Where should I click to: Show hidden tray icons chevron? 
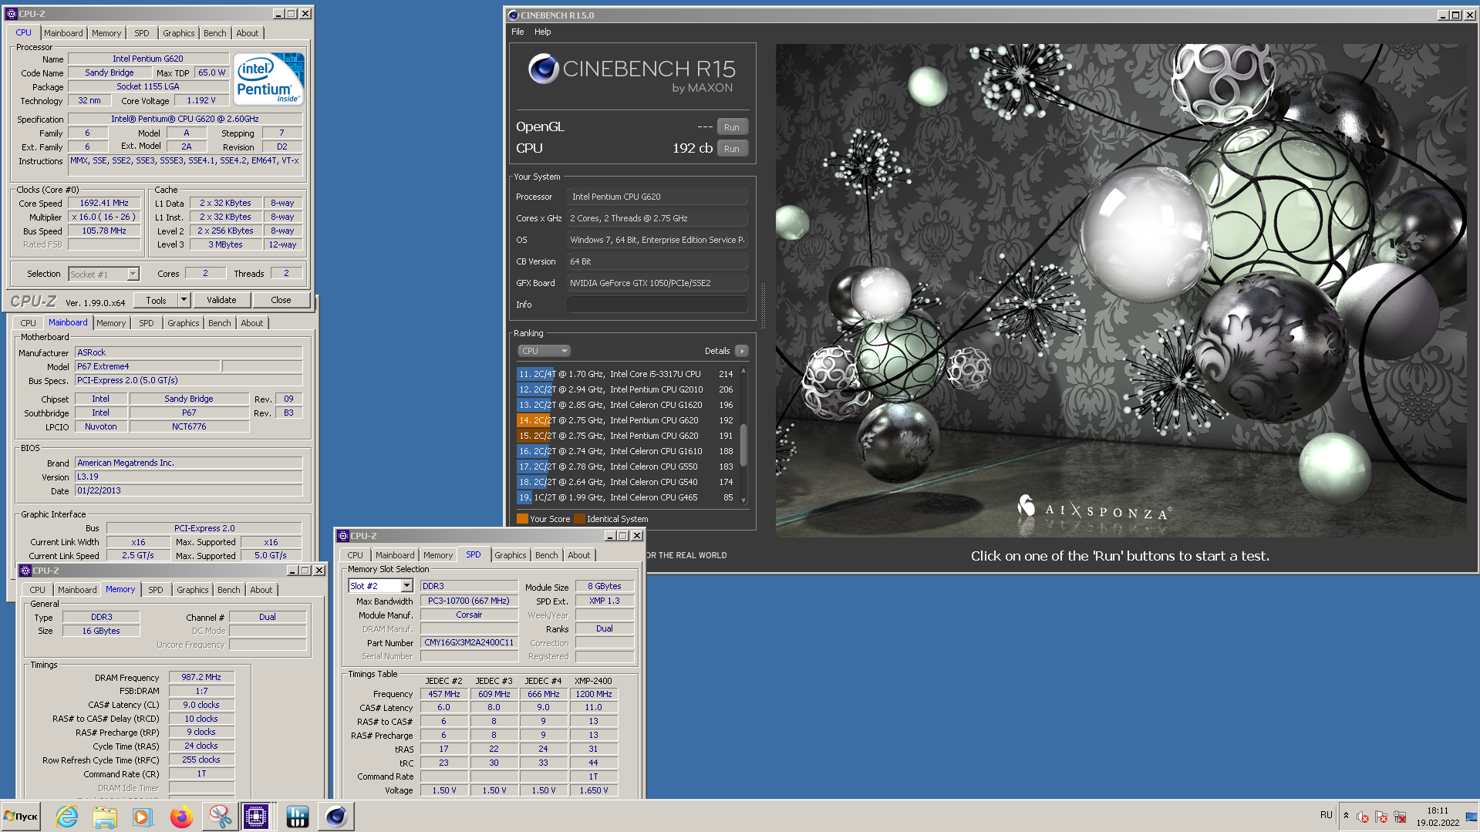1346,816
